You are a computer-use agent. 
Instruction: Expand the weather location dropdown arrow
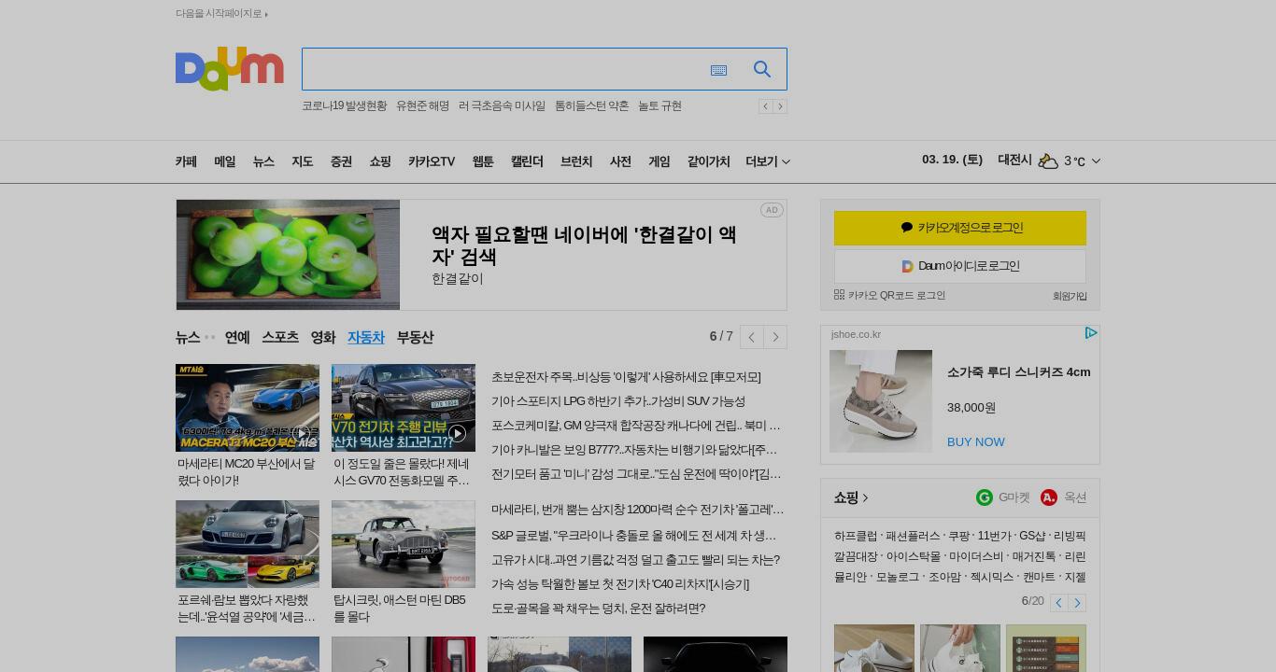[x=1096, y=161]
